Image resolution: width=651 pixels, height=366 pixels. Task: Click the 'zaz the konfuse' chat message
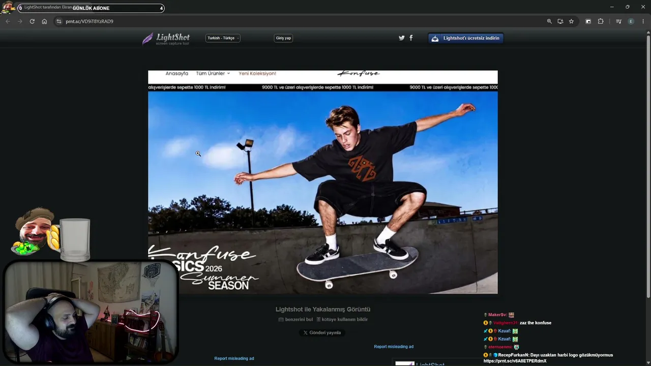(536, 323)
